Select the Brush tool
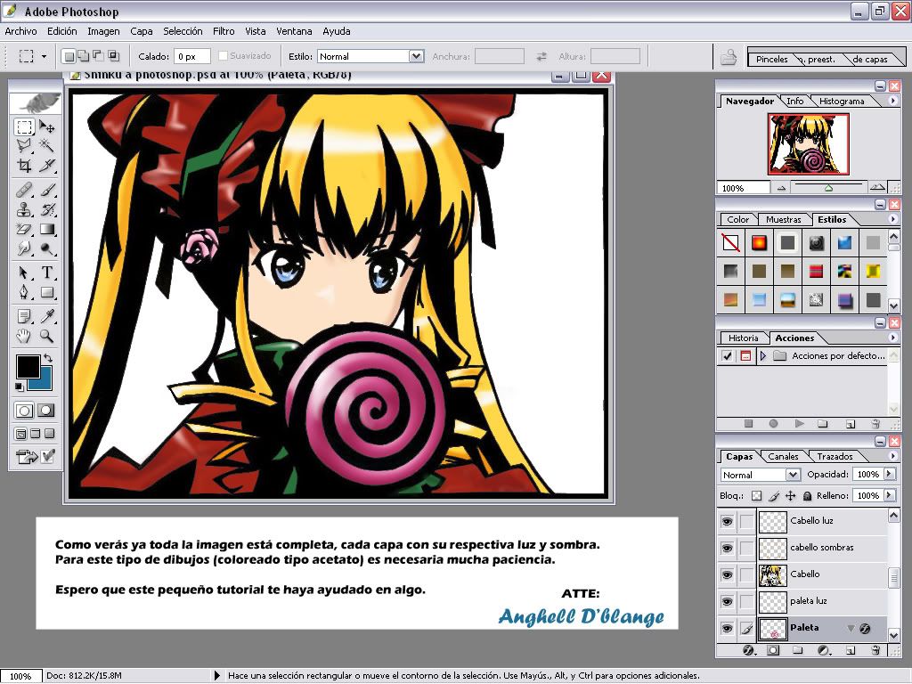The image size is (912, 684). point(47,190)
